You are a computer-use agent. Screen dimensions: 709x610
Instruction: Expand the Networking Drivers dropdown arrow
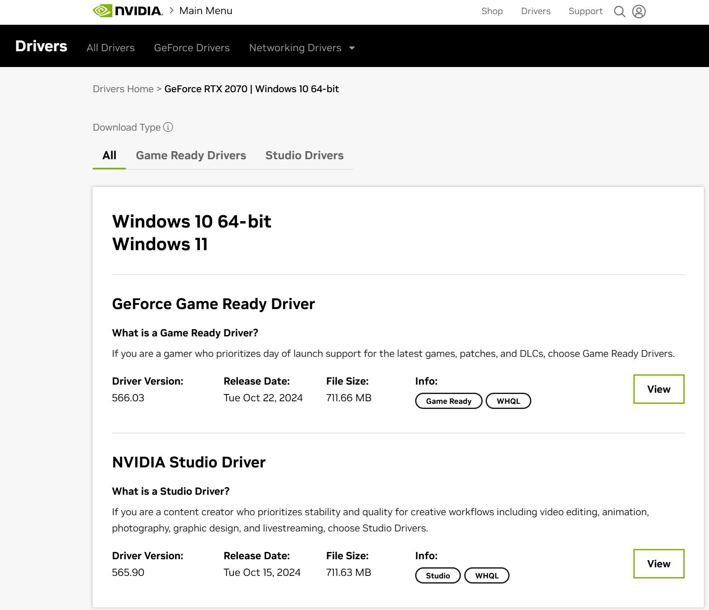[x=352, y=48]
